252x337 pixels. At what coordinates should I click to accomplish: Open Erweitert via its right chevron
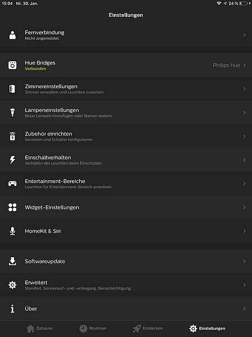click(x=244, y=285)
